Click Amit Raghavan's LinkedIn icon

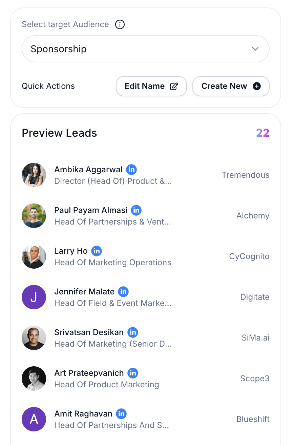tap(121, 413)
